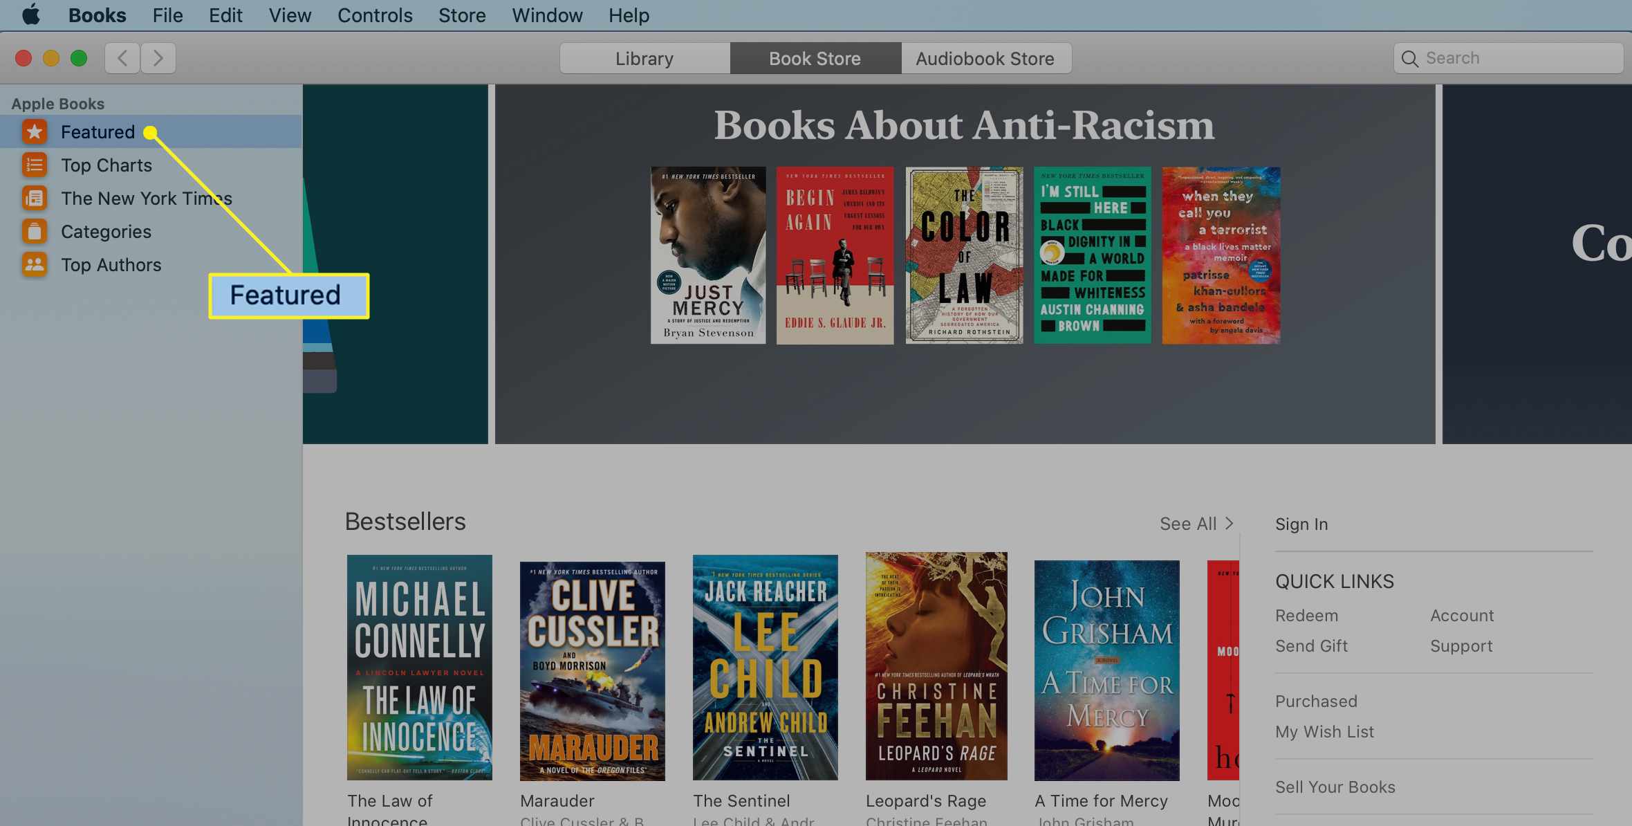Open the Account quick link
Image resolution: width=1632 pixels, height=826 pixels.
coord(1462,615)
